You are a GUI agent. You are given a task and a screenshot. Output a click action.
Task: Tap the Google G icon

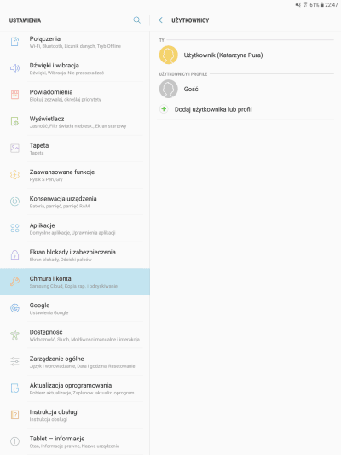pyautogui.click(x=14, y=308)
